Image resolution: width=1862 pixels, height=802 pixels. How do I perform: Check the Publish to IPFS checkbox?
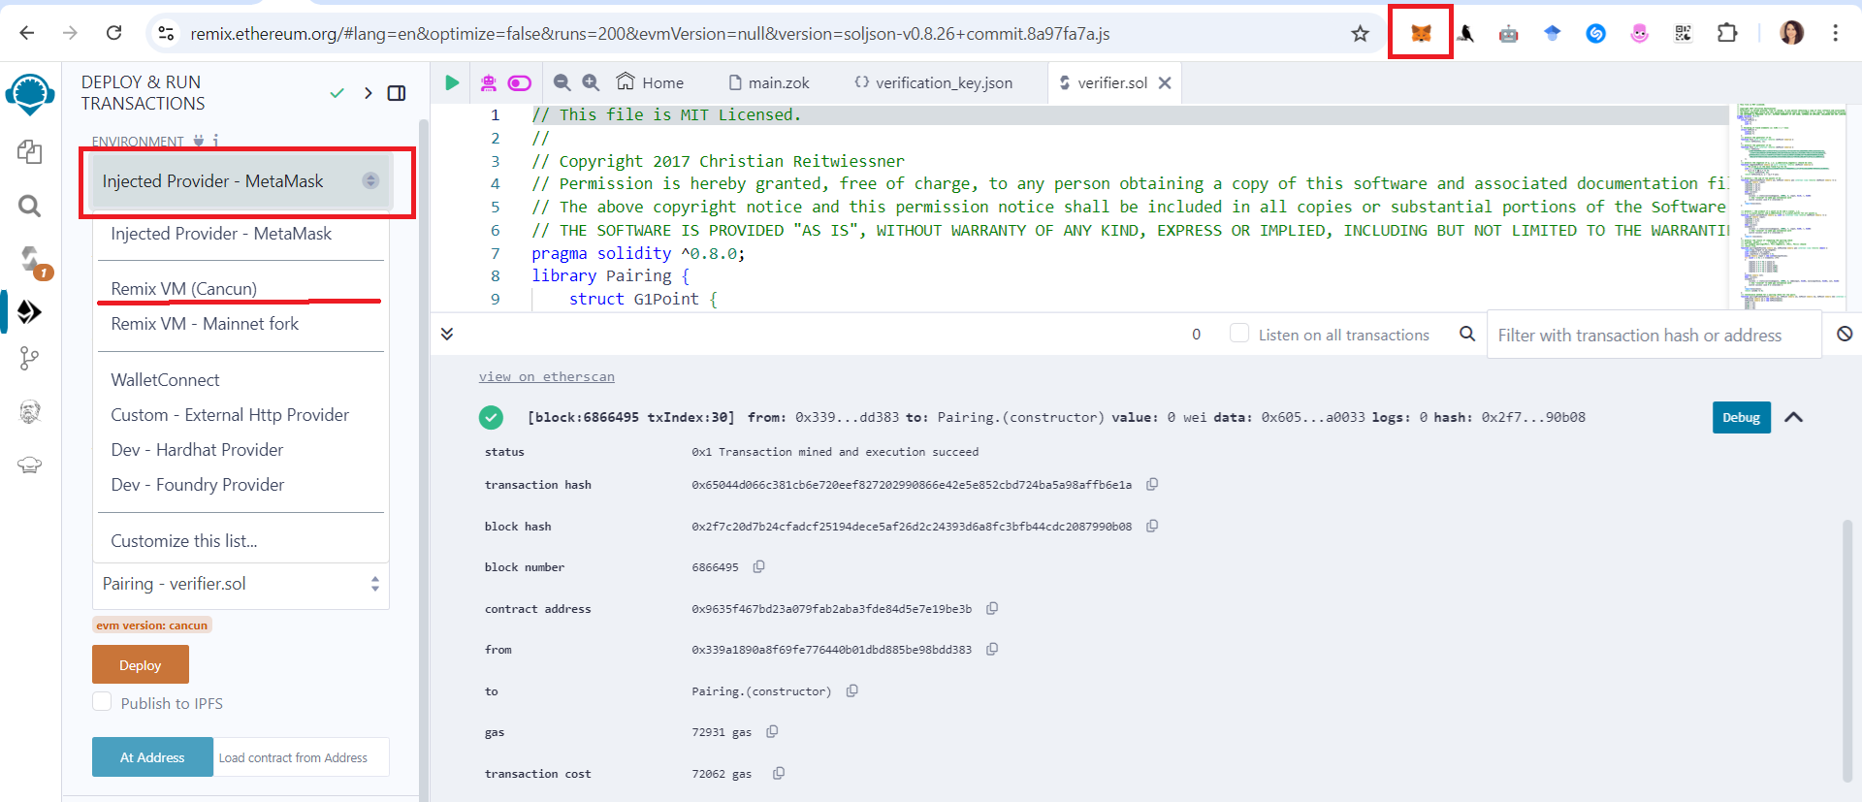click(102, 701)
